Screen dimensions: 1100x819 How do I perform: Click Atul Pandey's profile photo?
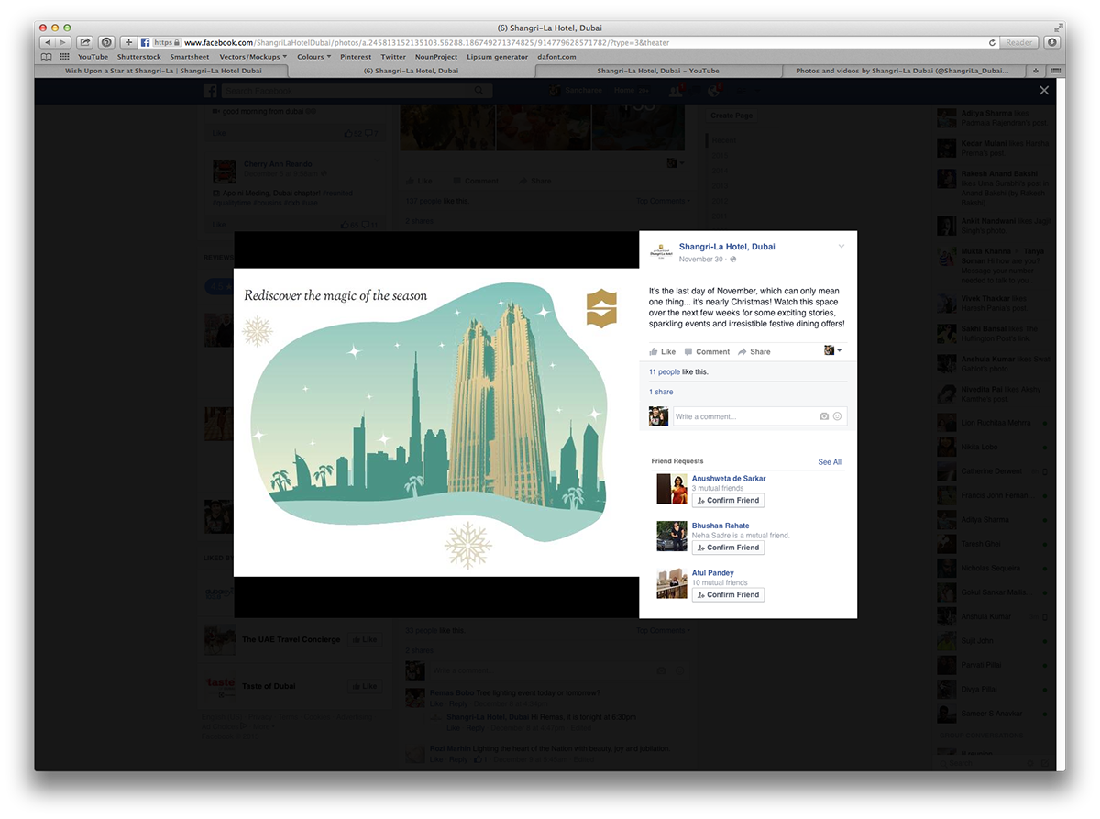(x=672, y=584)
